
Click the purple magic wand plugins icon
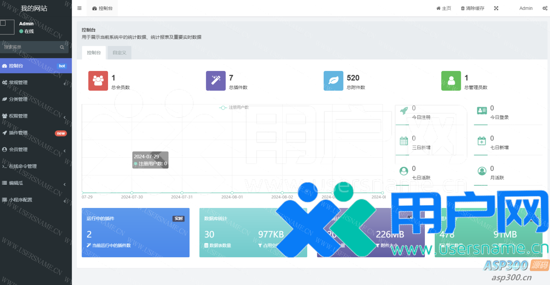(x=216, y=81)
